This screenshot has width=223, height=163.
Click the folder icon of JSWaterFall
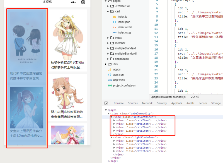point(112,6)
